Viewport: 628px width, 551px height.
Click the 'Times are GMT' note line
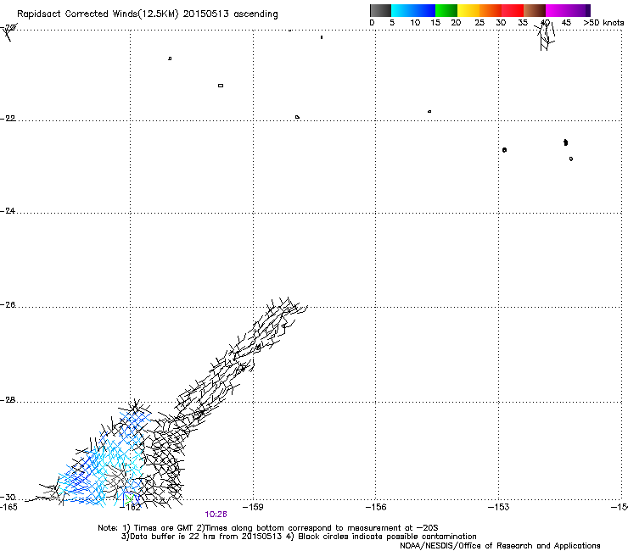(268, 528)
